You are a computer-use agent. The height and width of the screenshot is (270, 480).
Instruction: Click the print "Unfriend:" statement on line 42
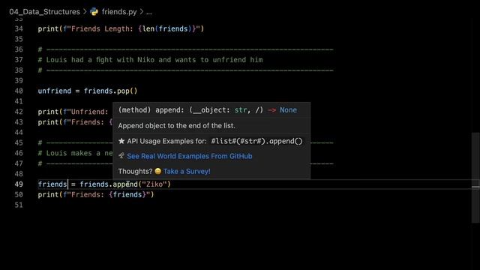[73, 112]
